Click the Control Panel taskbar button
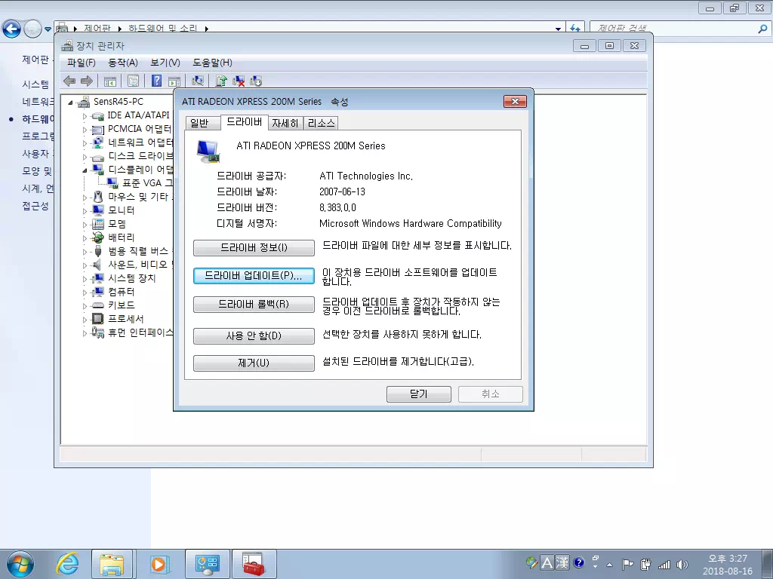This screenshot has height=579, width=773. 207,564
